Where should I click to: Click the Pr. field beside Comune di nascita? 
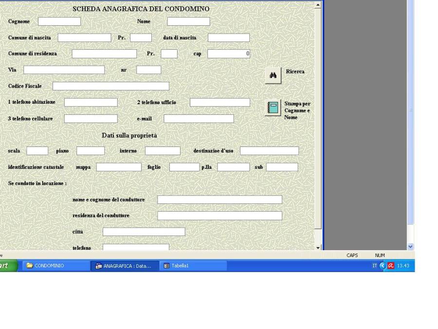click(x=141, y=37)
